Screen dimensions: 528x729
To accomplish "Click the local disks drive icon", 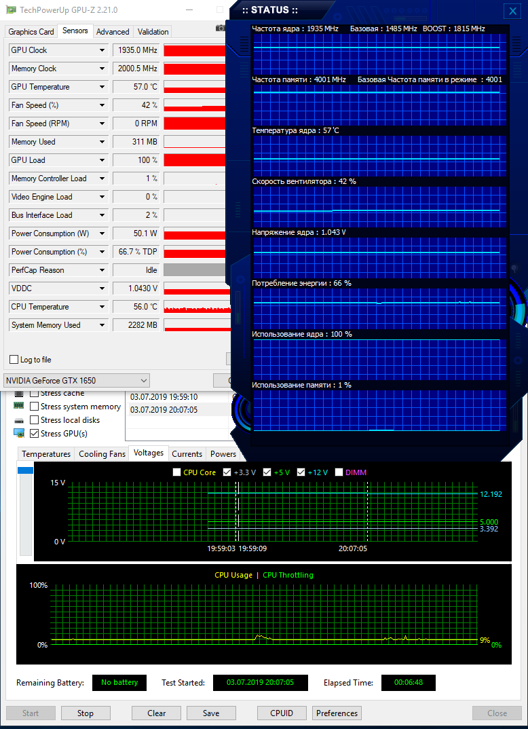I will point(18,420).
